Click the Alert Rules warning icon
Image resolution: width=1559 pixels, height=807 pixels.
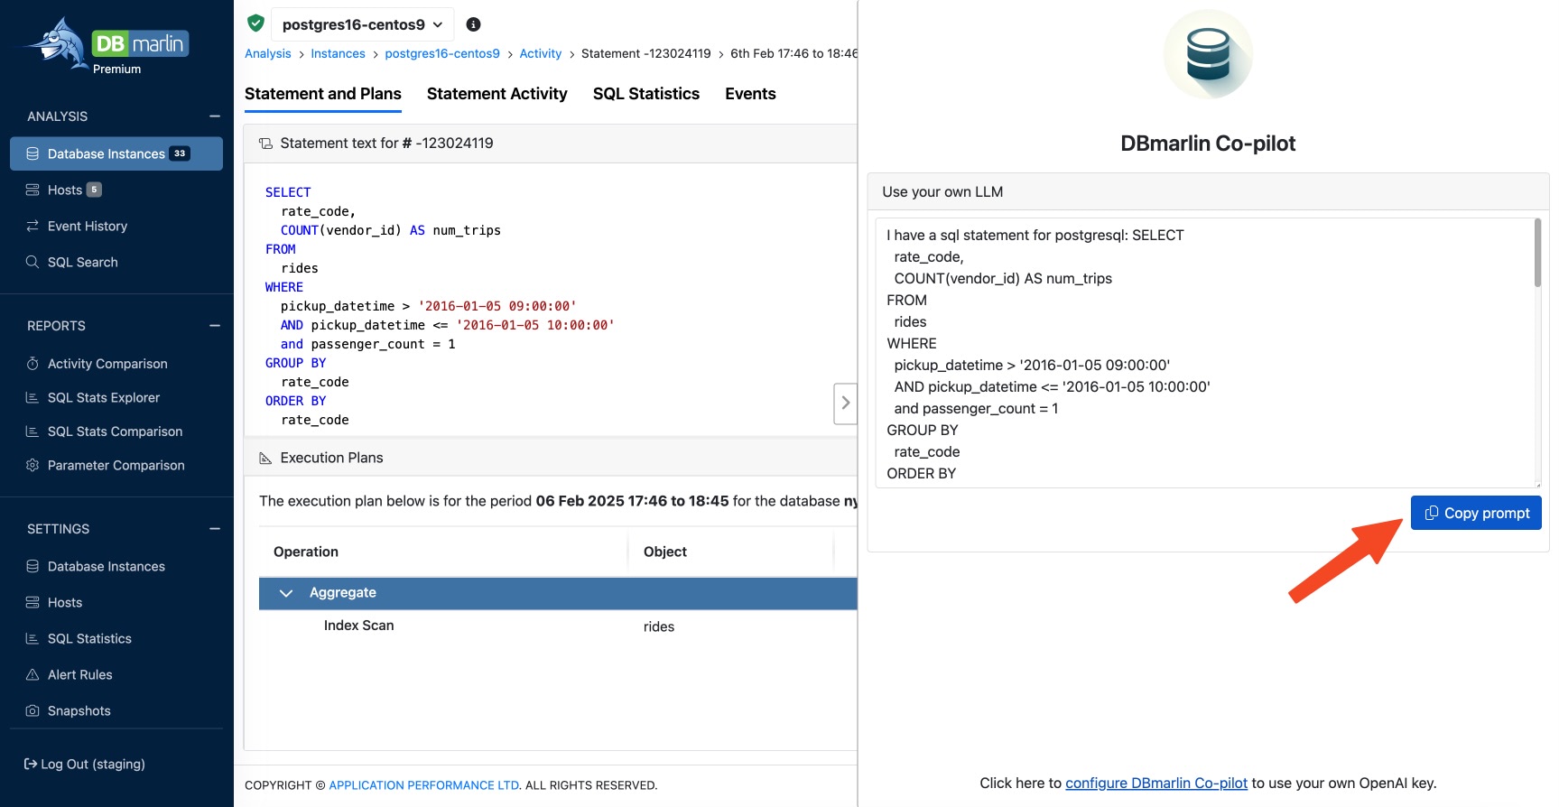pyautogui.click(x=32, y=674)
